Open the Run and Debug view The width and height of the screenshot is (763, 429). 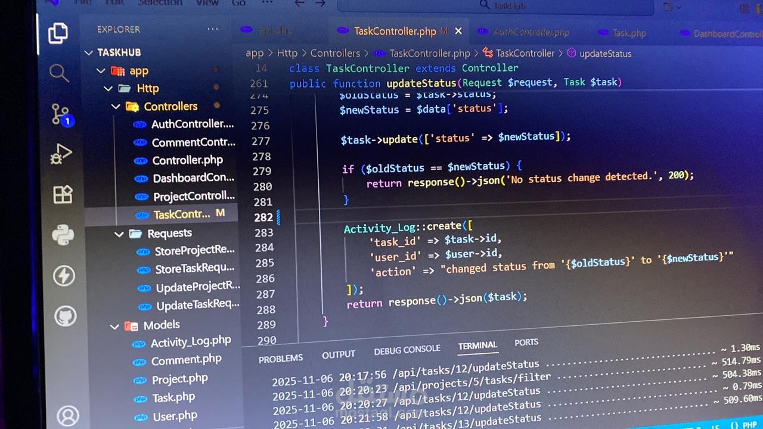[61, 154]
